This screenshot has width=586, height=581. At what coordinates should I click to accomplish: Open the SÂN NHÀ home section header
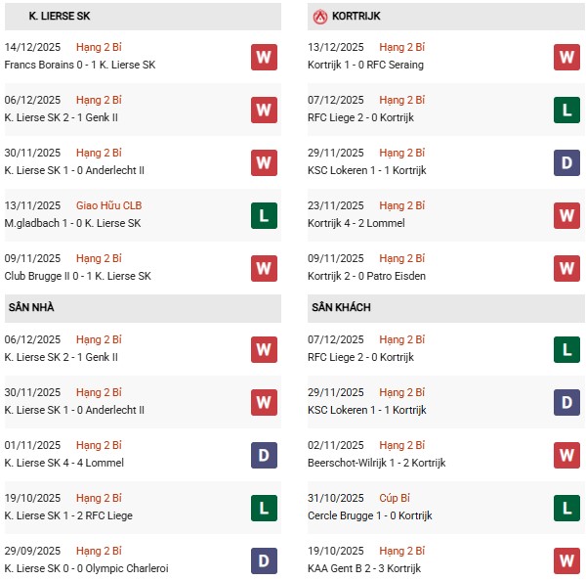point(31,307)
